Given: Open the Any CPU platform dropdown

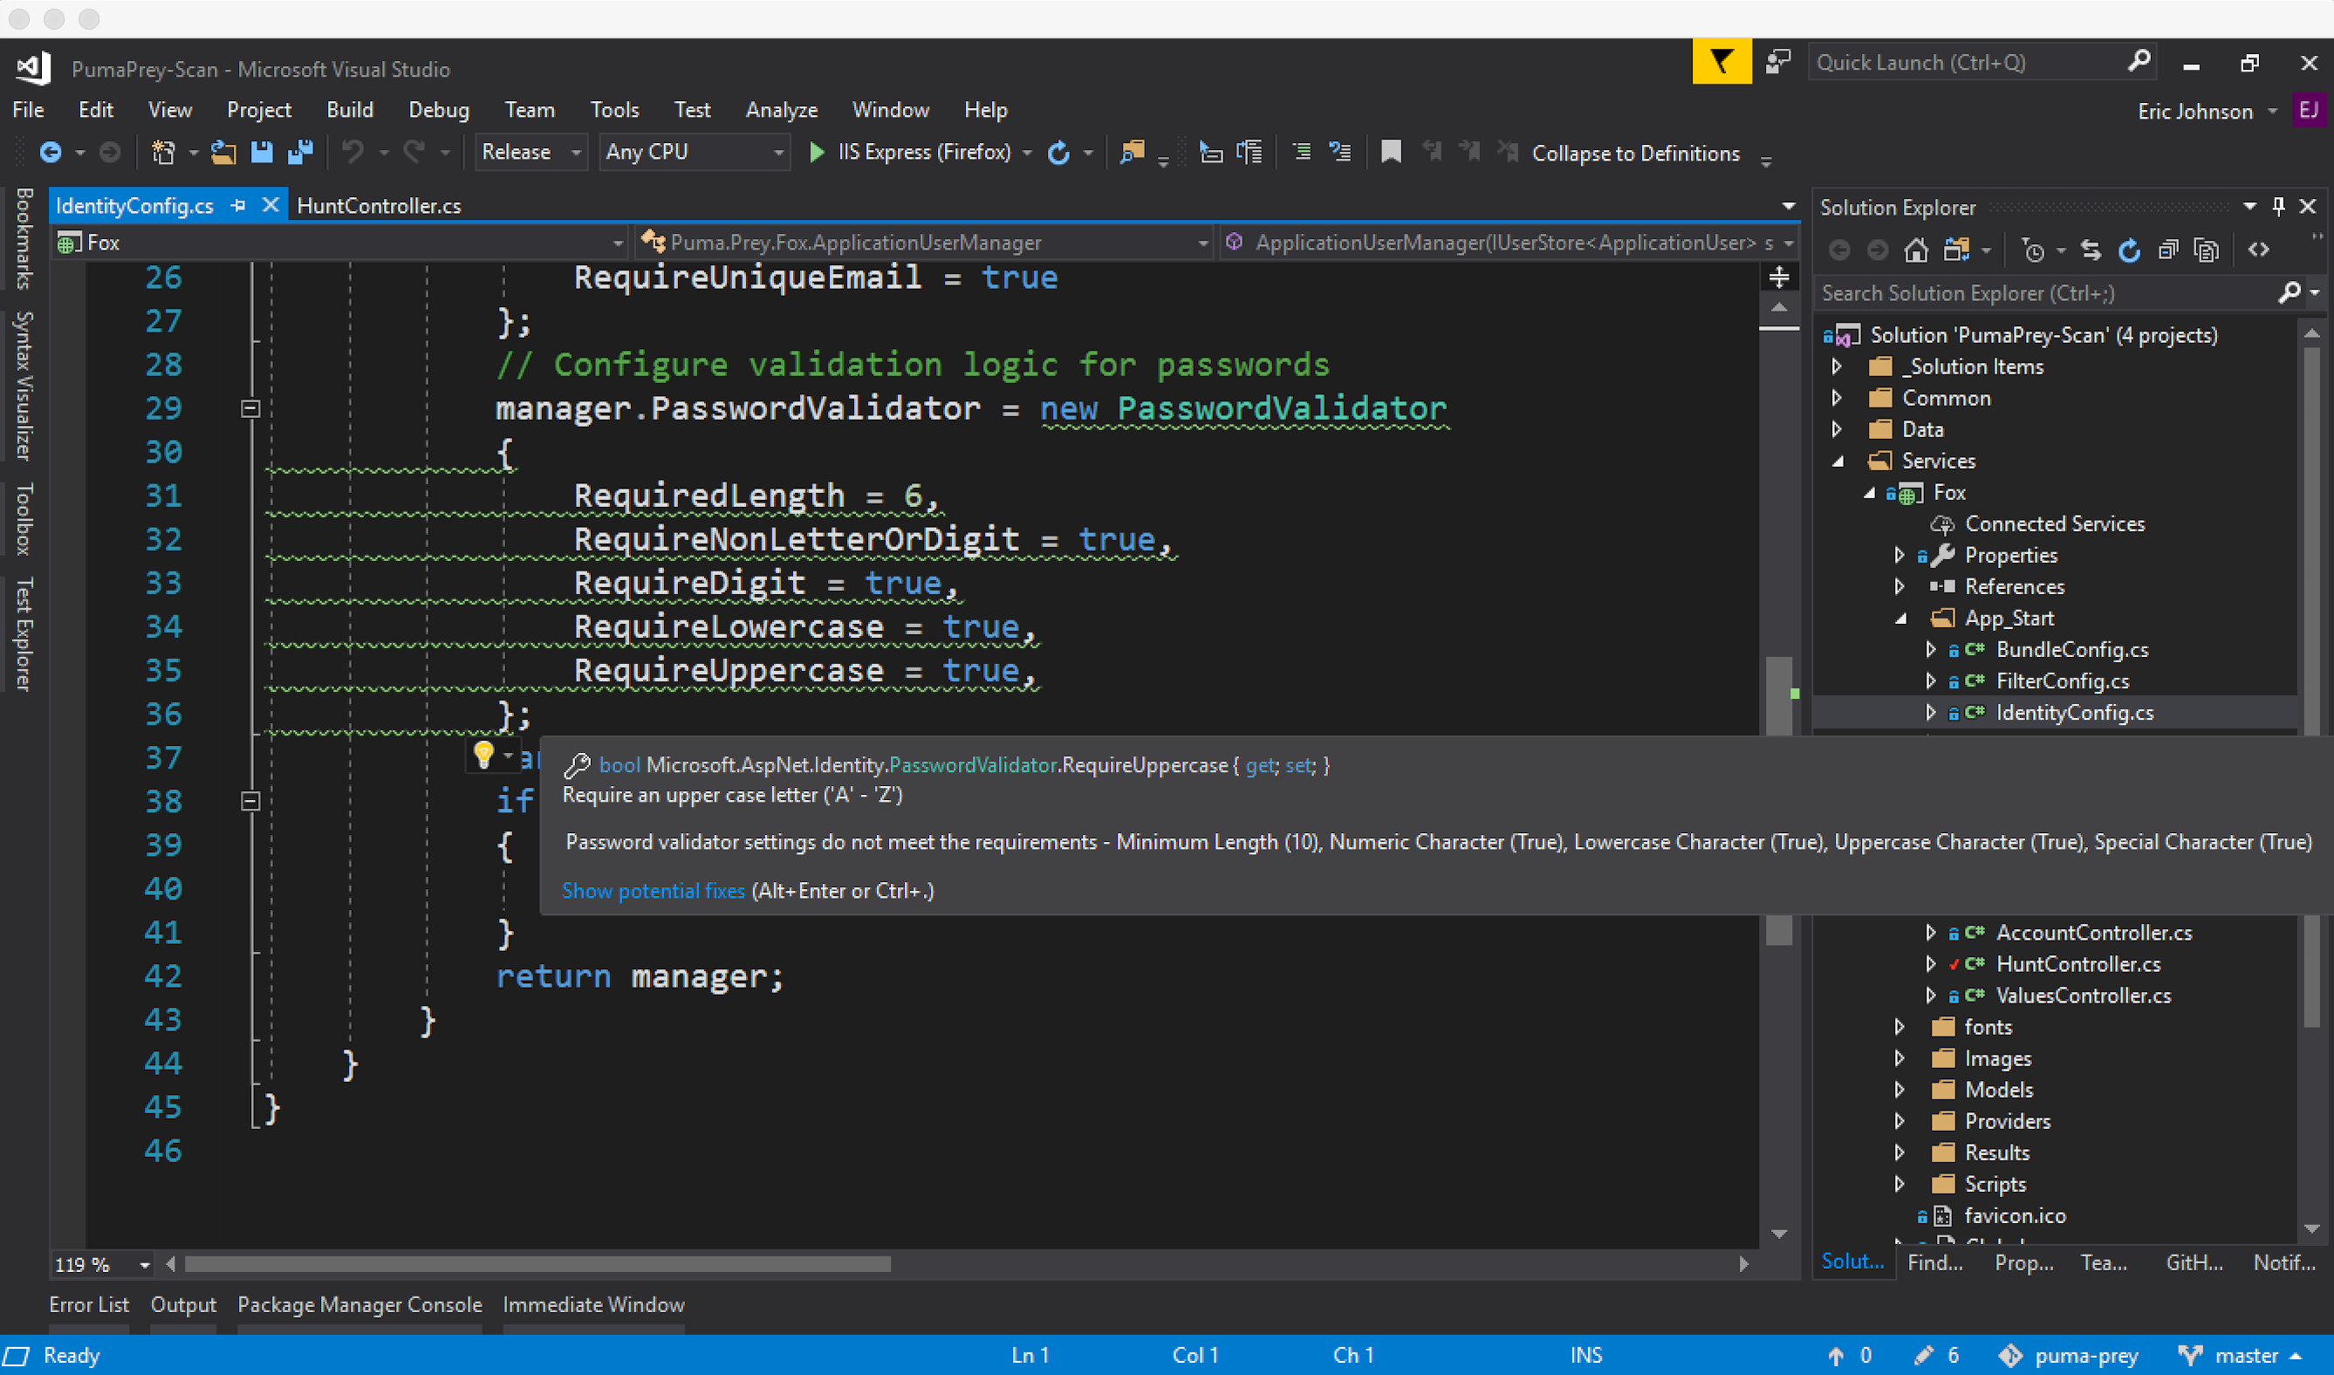Looking at the screenshot, I should [778, 152].
